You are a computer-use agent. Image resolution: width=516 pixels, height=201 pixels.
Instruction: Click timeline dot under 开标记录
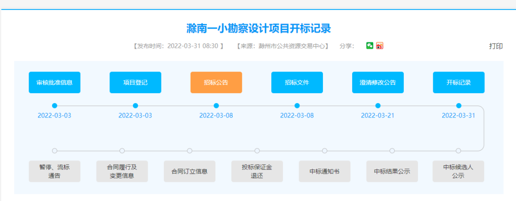click(459, 106)
